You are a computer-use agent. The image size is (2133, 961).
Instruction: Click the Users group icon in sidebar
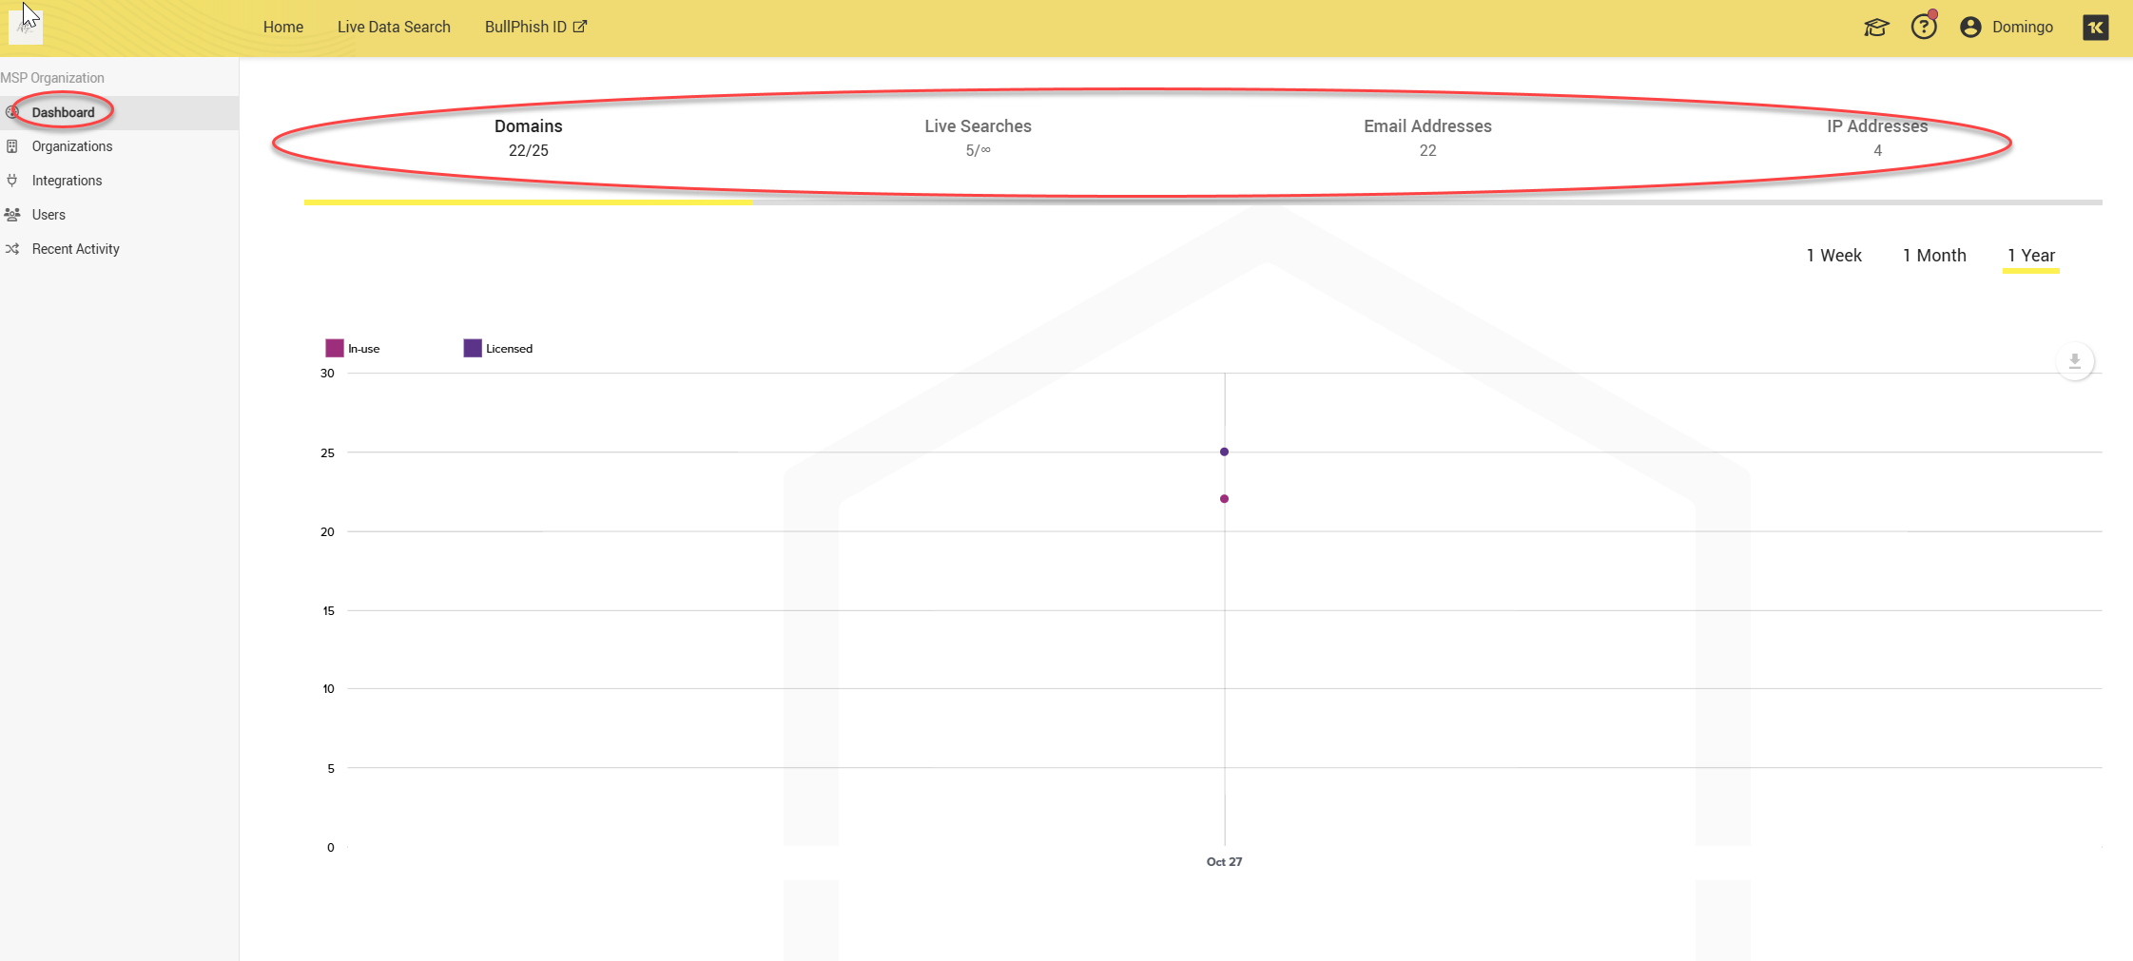click(x=12, y=215)
